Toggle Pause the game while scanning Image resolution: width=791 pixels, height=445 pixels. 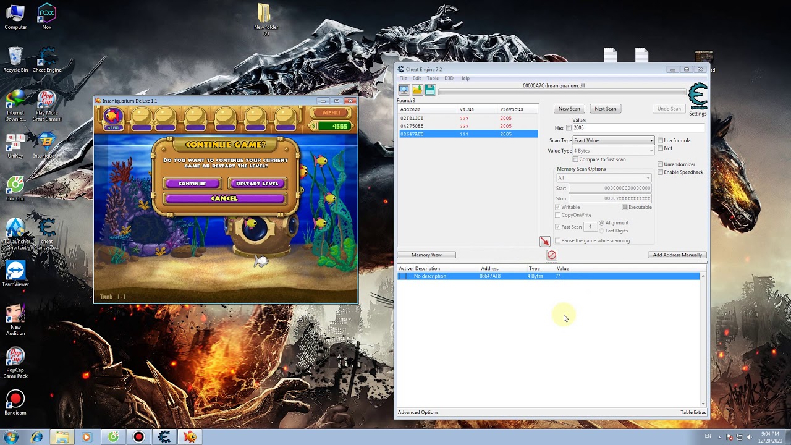(558, 240)
